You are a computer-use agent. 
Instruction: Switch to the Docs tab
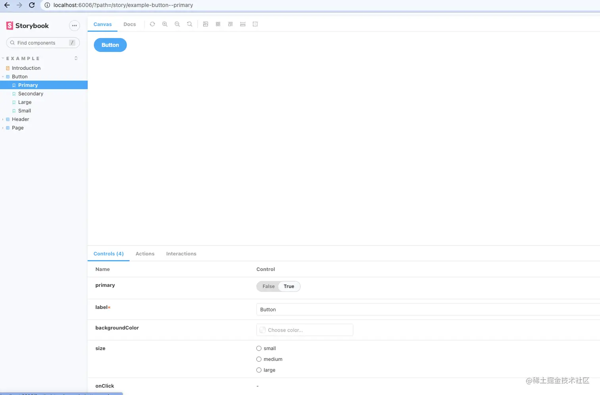click(x=130, y=24)
